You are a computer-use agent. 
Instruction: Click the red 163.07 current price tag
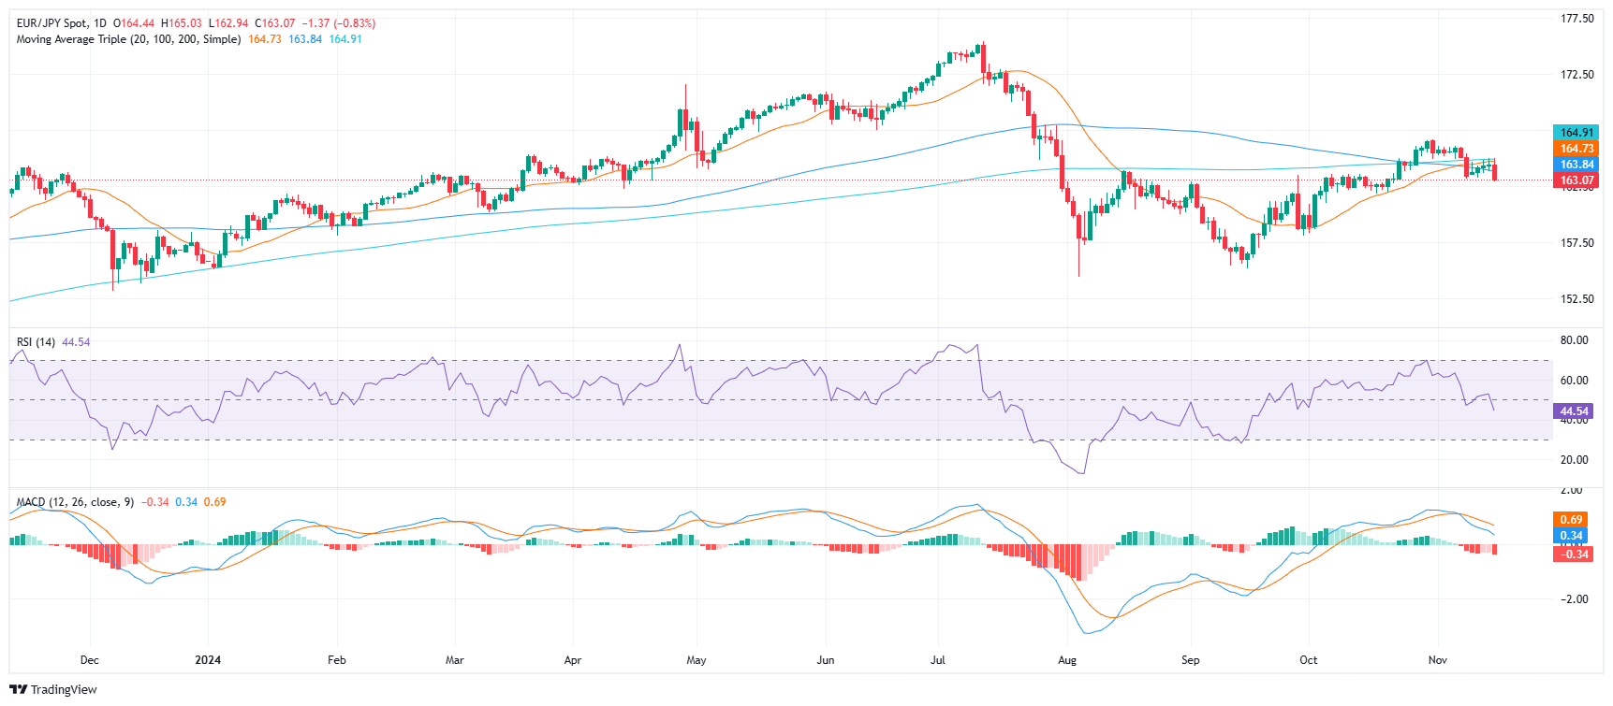[x=1576, y=180]
